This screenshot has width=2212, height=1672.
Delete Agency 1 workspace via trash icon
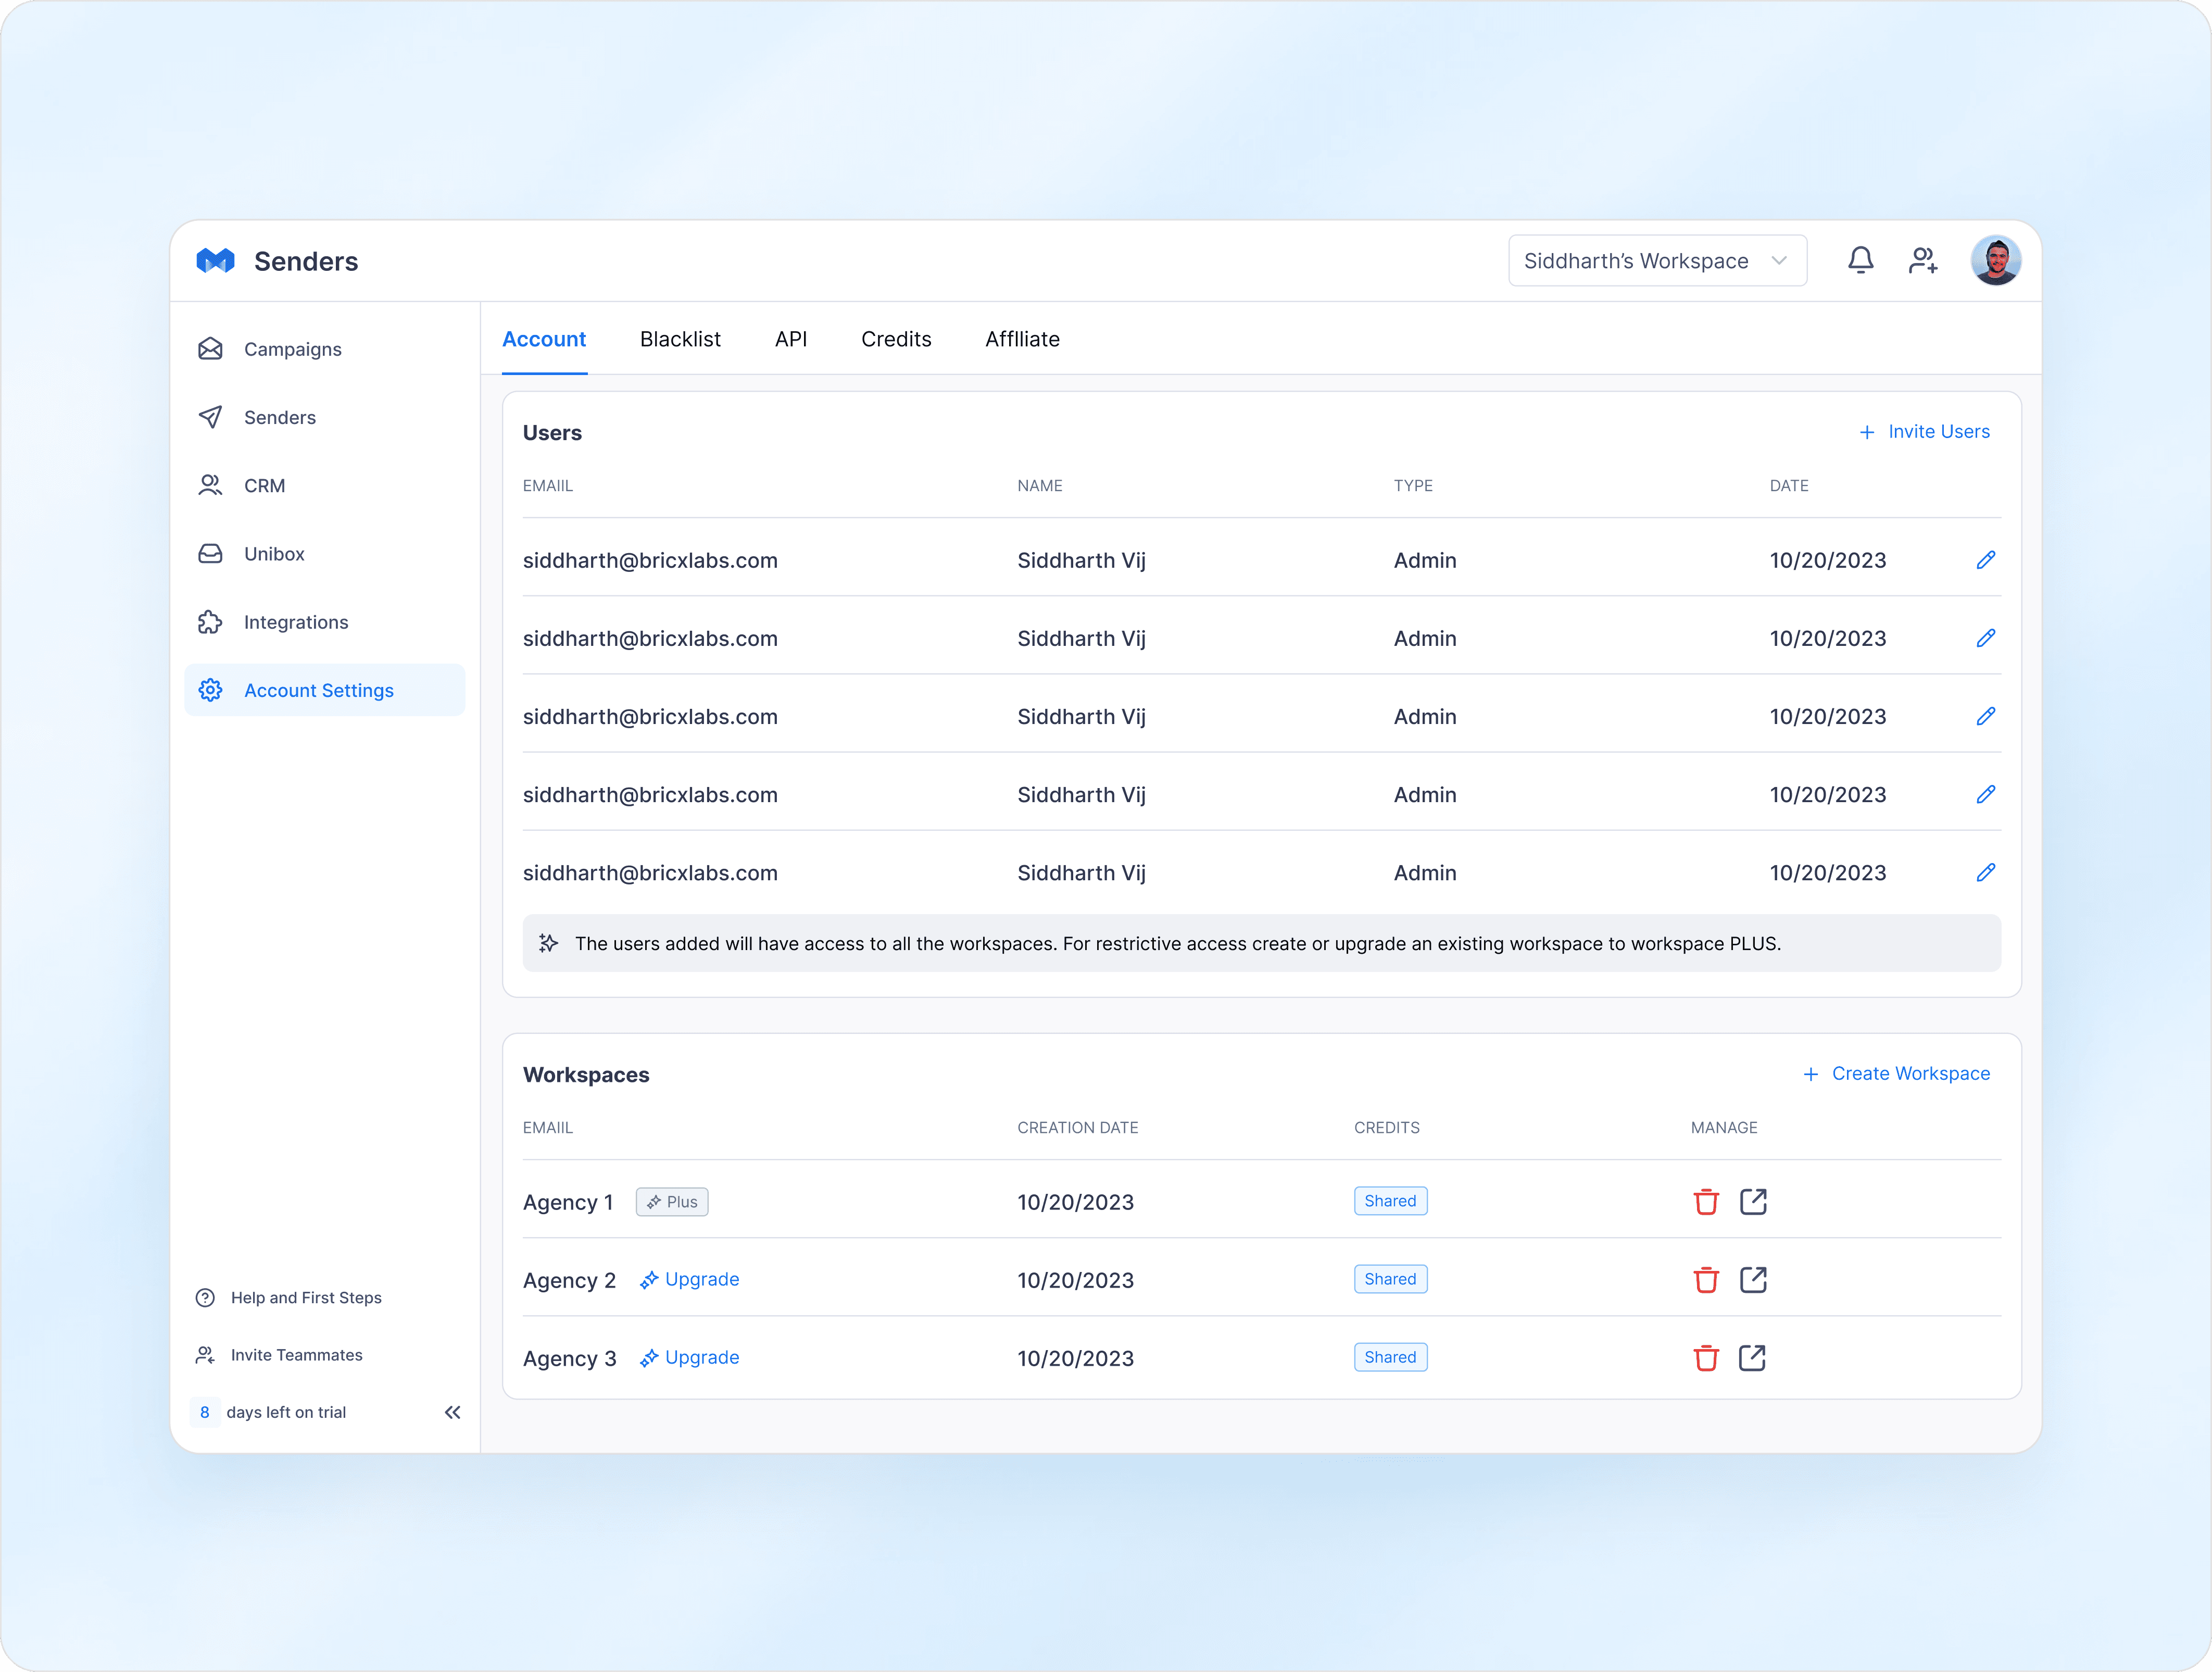pos(1705,1202)
